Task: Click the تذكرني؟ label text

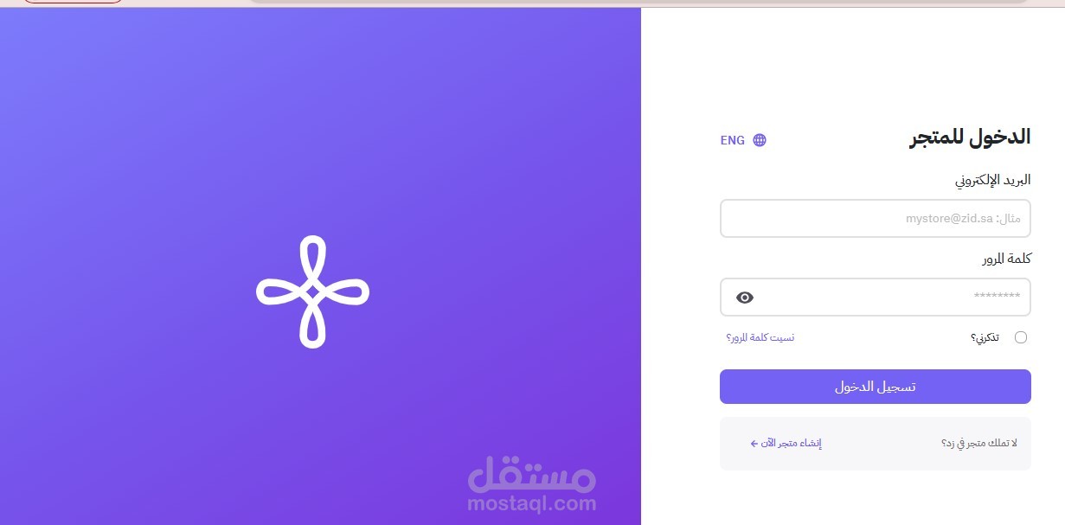Action: point(985,337)
